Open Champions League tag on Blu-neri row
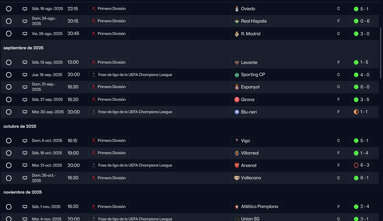The image size is (383, 221). (132, 112)
